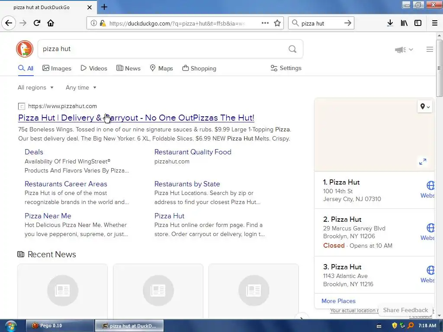Open the megaphone announcements dropdown

(404, 50)
